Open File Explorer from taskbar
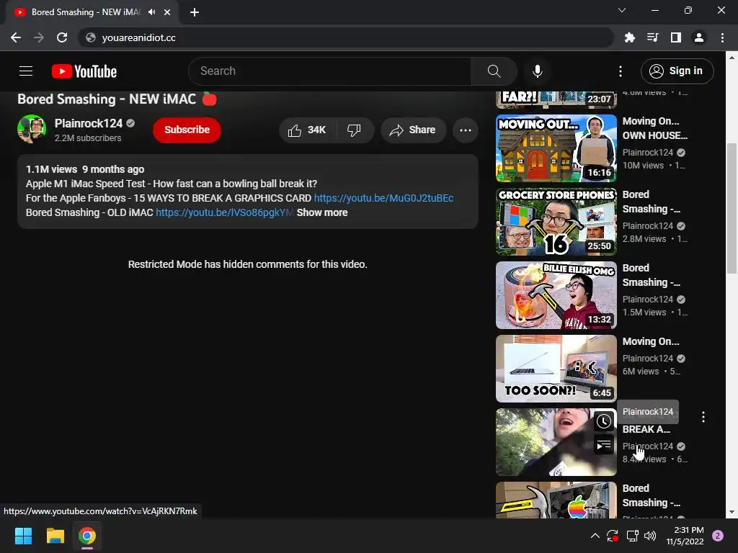 (55, 536)
